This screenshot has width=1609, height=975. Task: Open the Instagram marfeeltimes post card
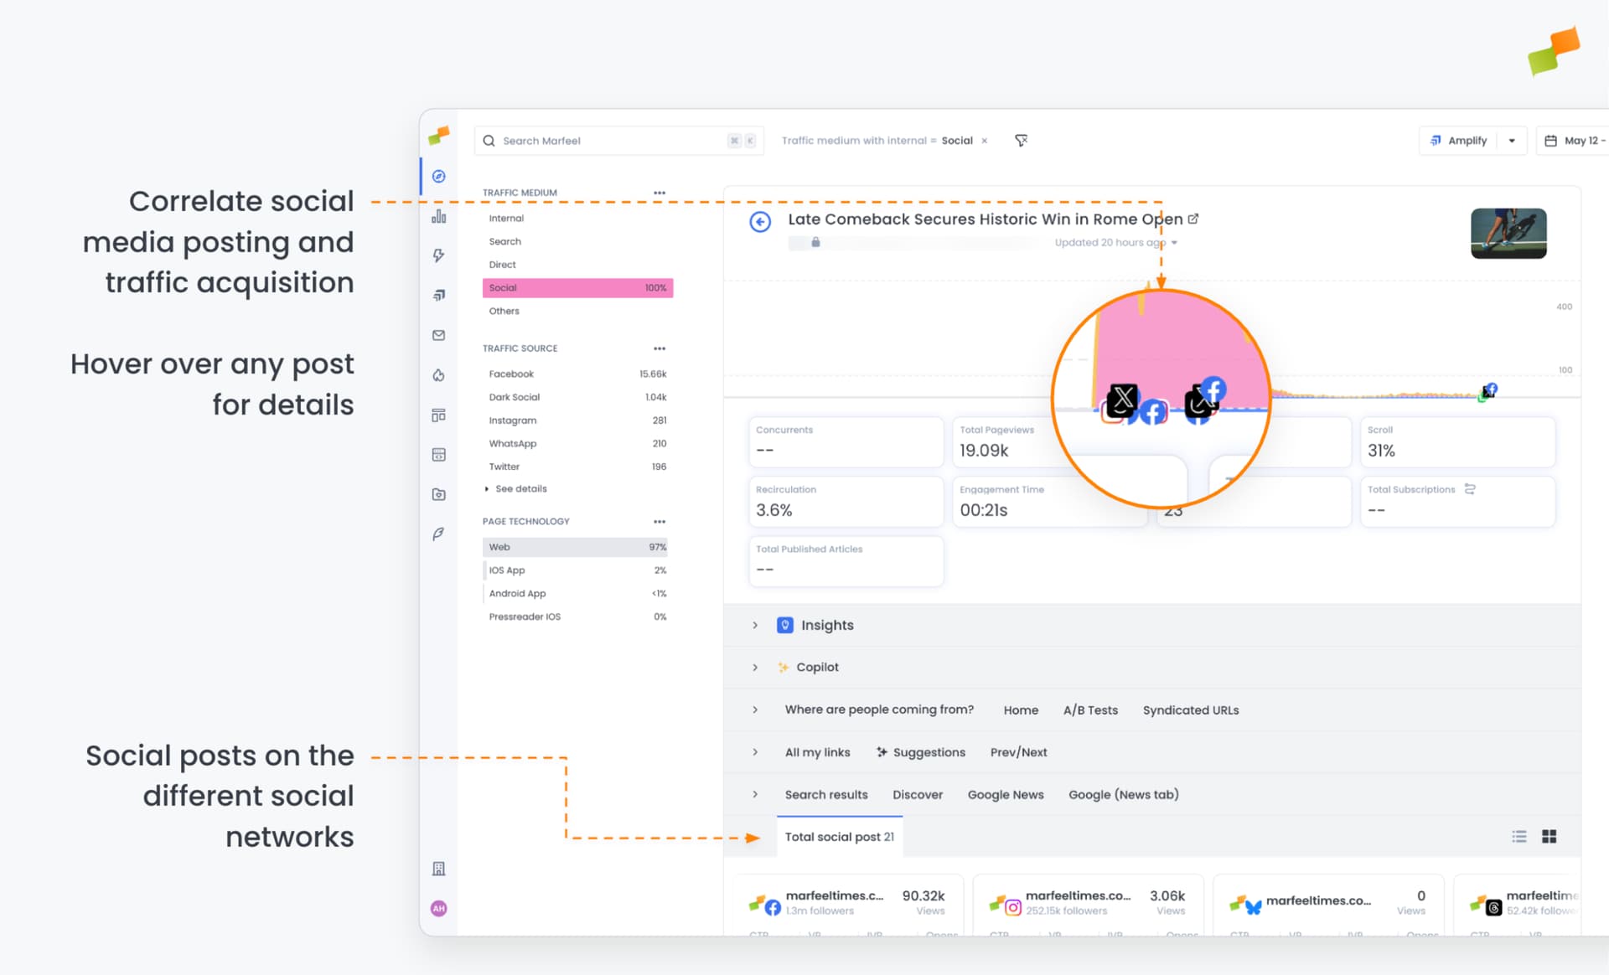pos(1089,905)
